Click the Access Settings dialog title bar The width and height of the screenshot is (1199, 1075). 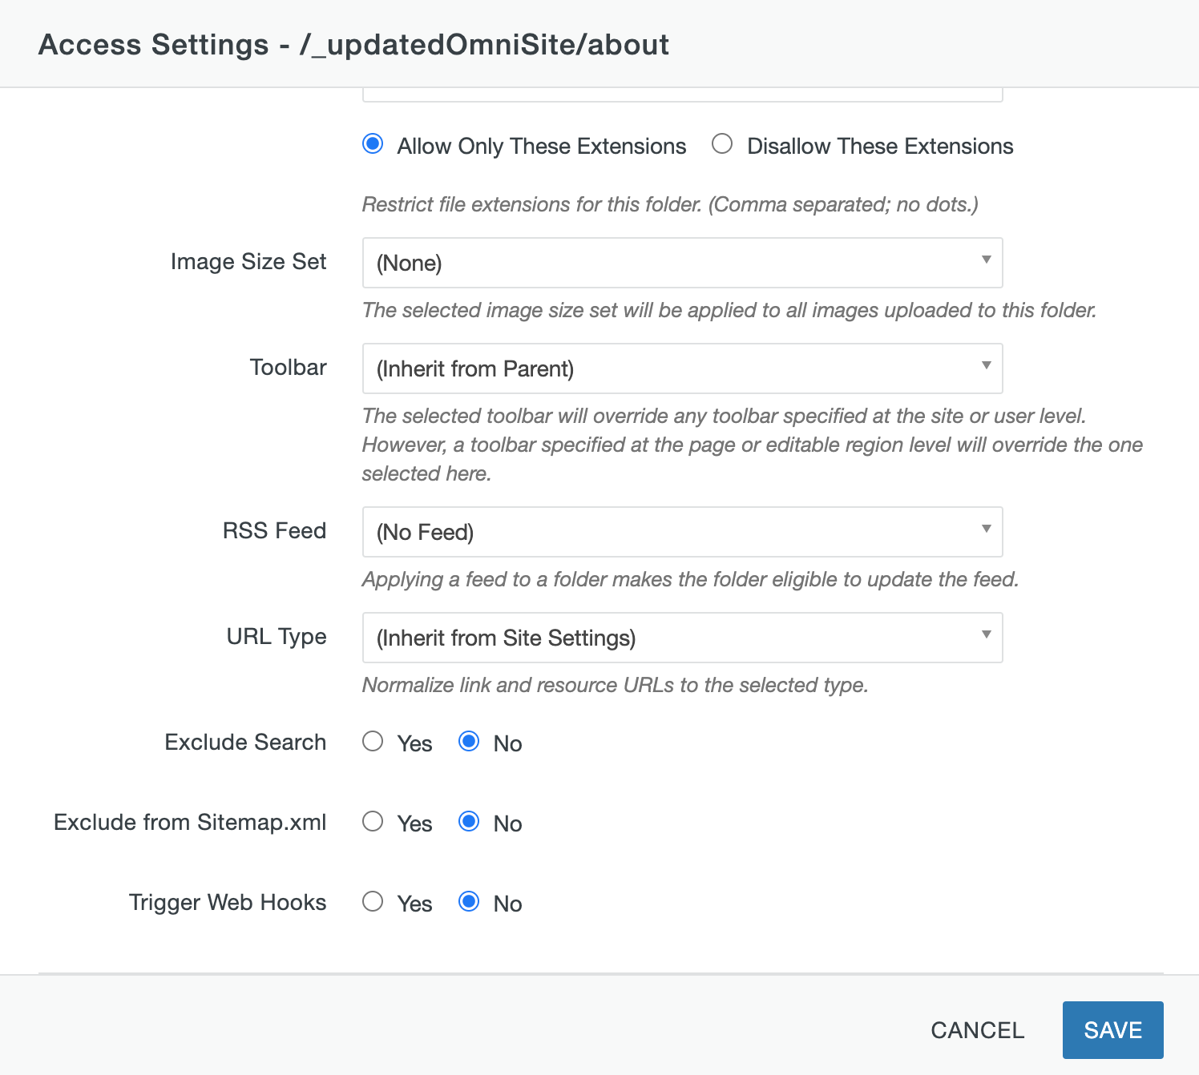tap(353, 45)
